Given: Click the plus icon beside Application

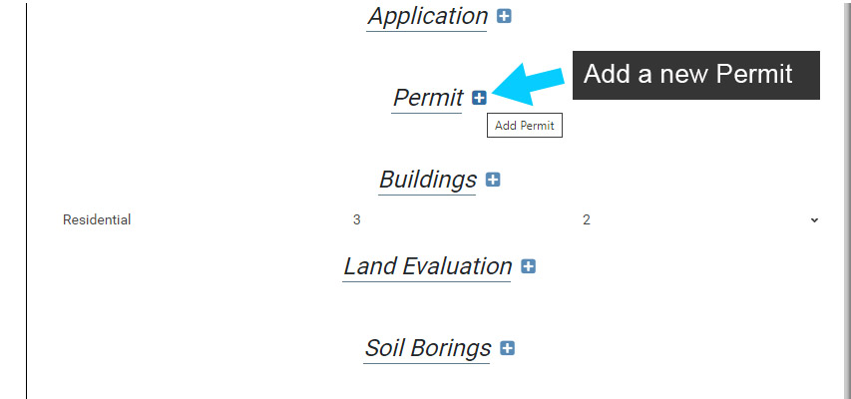Looking at the screenshot, I should point(504,16).
